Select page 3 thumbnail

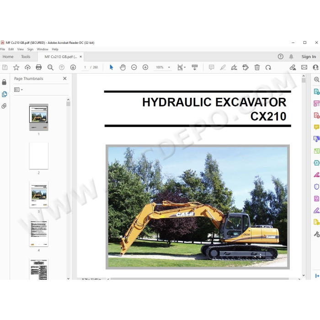[x=39, y=194]
